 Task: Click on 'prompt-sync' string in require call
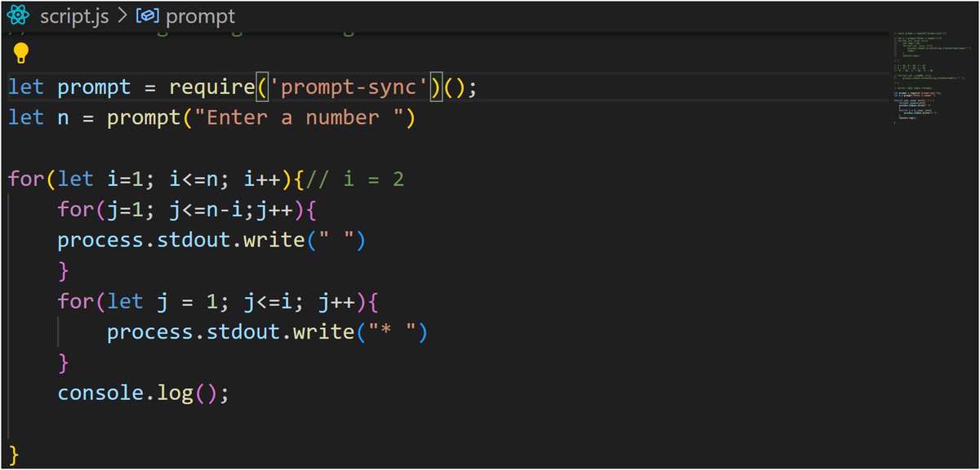coord(350,86)
